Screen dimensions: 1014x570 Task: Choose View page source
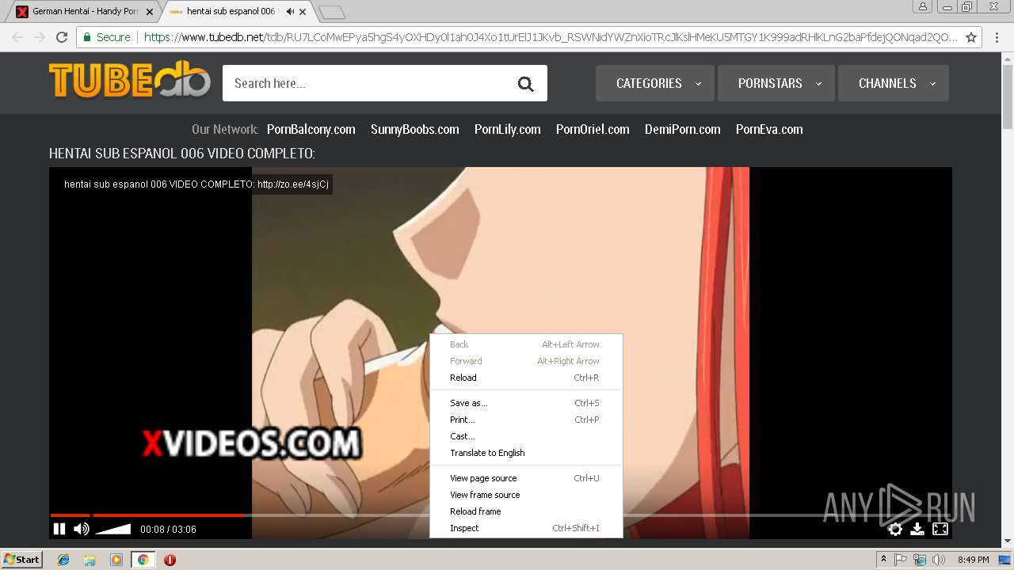click(x=526, y=478)
